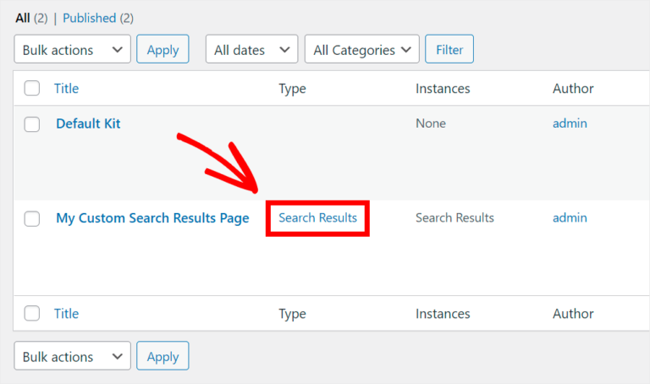Image resolution: width=650 pixels, height=384 pixels.
Task: Open the Bulk actions dropdown below the table
Action: pos(73,357)
